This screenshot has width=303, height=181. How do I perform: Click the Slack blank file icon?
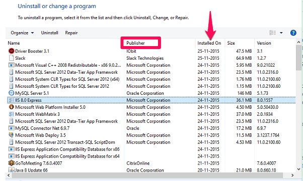point(12,58)
